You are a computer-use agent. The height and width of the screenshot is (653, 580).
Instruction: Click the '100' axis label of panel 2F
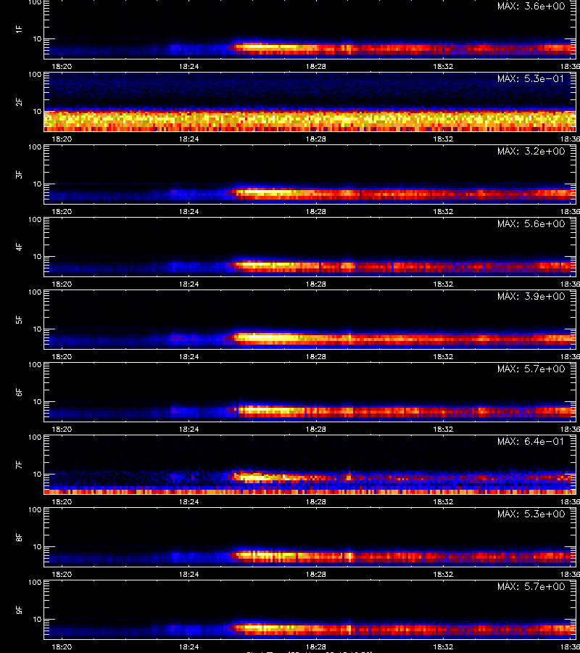pos(35,75)
